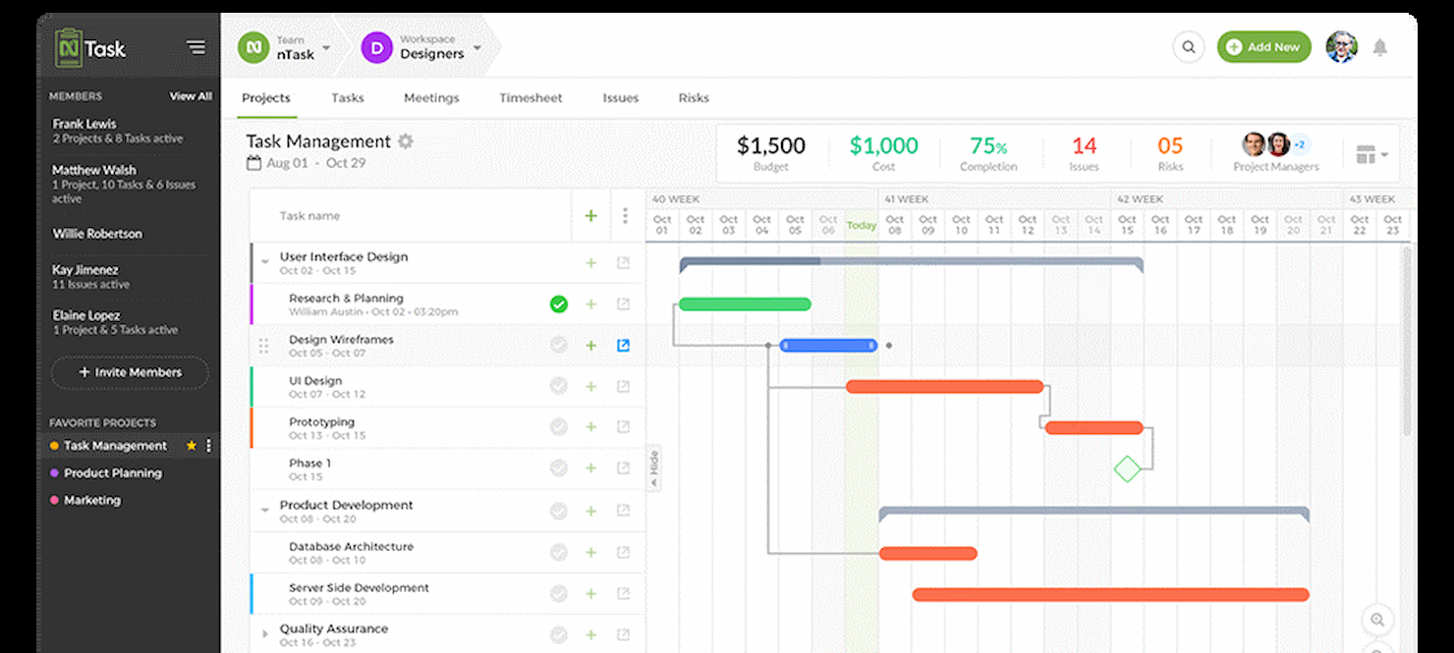Unmark Research & Planning completed check

(559, 304)
